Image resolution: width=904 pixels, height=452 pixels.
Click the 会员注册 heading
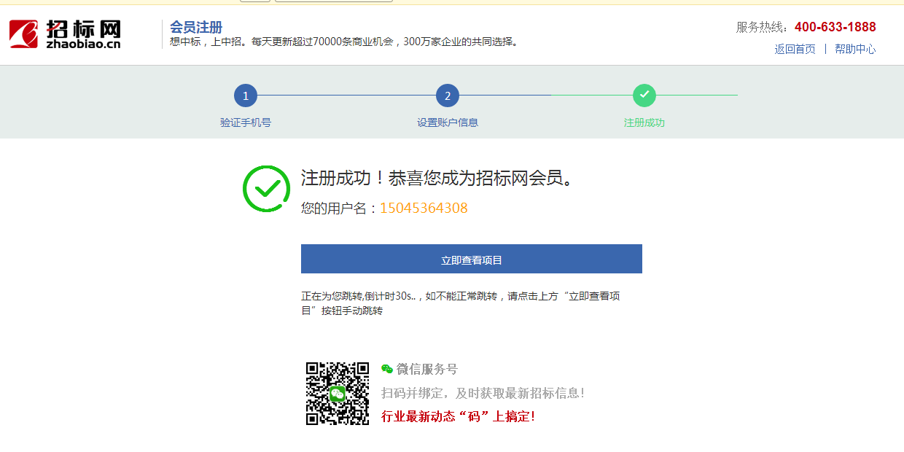196,27
